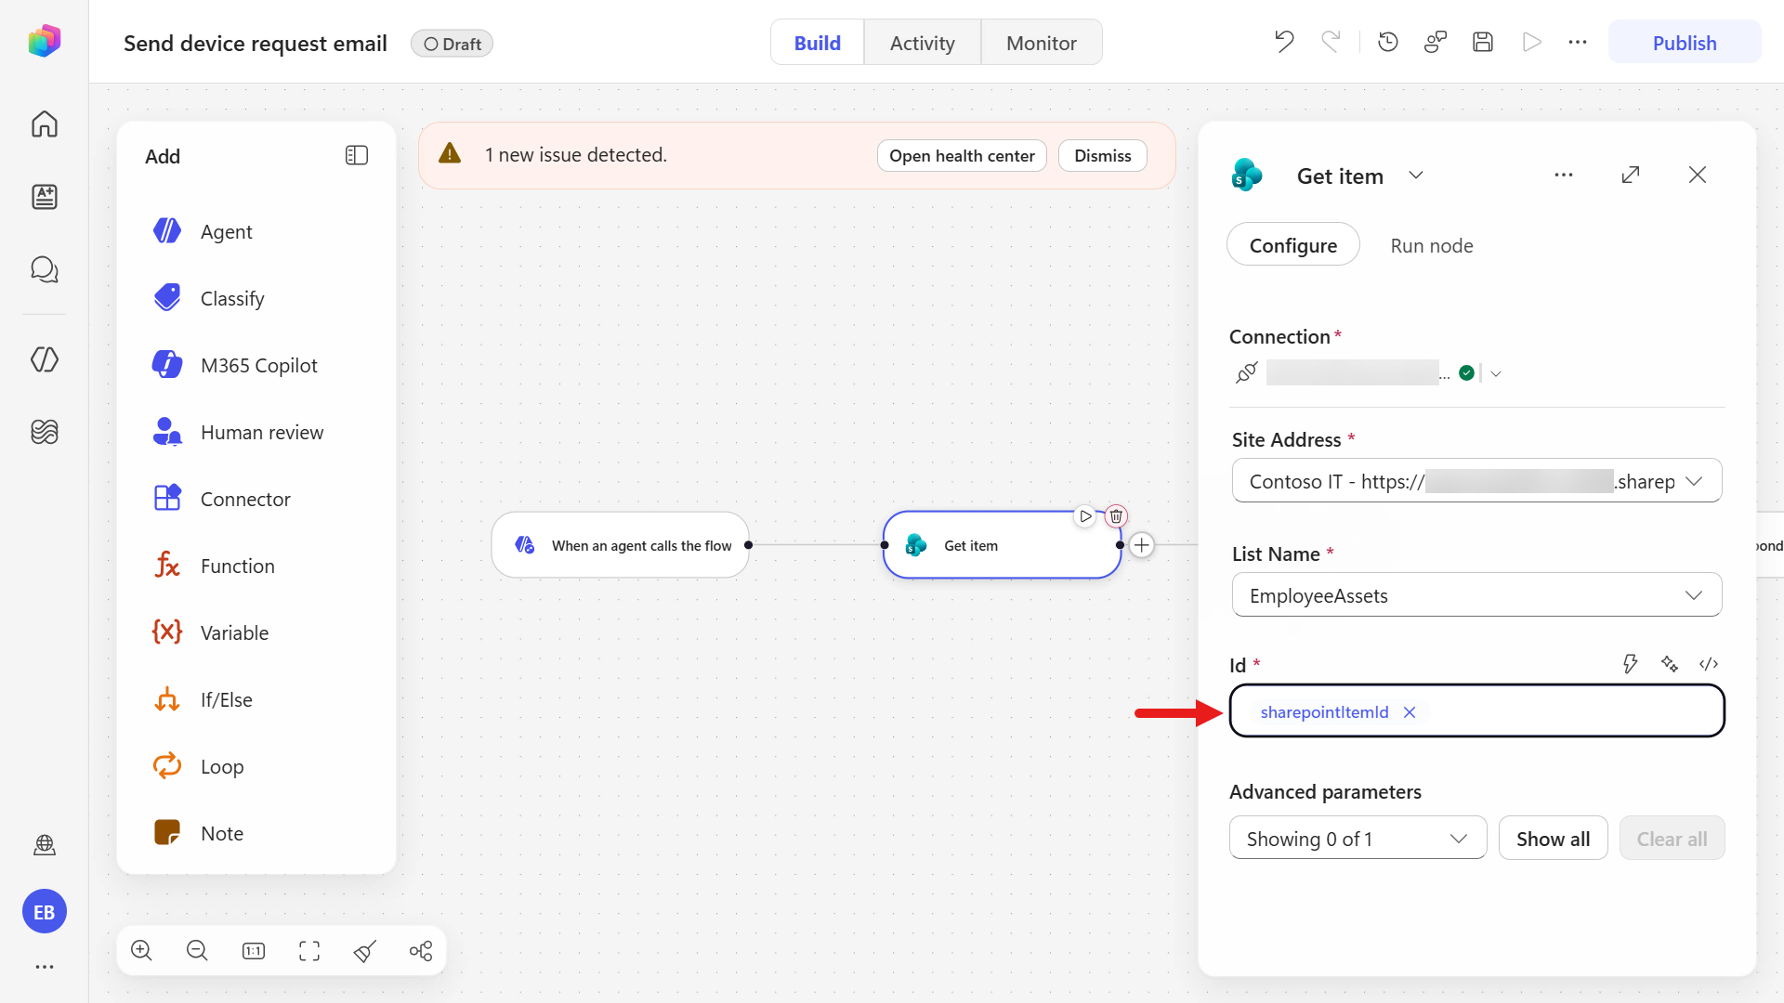The width and height of the screenshot is (1784, 1003).
Task: Open the sparkle AI suggestion icon for Id
Action: (1670, 664)
